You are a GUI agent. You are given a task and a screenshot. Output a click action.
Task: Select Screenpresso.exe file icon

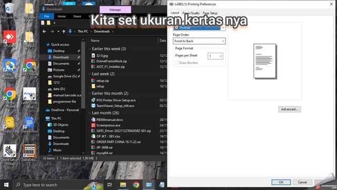pyautogui.click(x=93, y=125)
